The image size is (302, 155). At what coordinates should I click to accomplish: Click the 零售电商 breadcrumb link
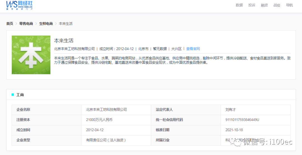(x=26, y=24)
